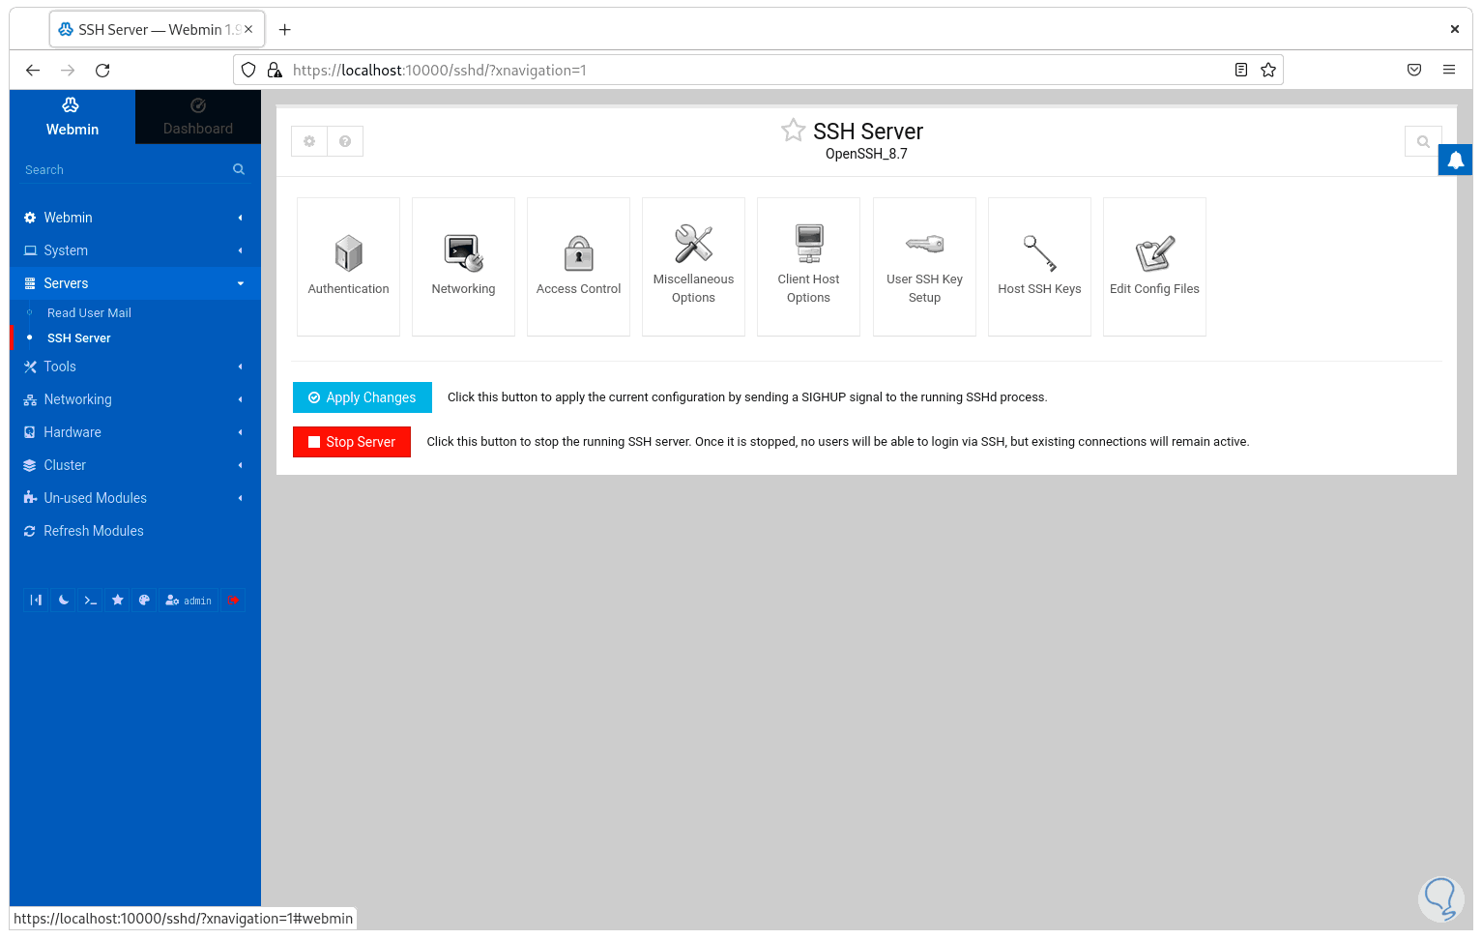Open theme configuration palette icon
This screenshot has height=939, width=1482.
point(144,601)
